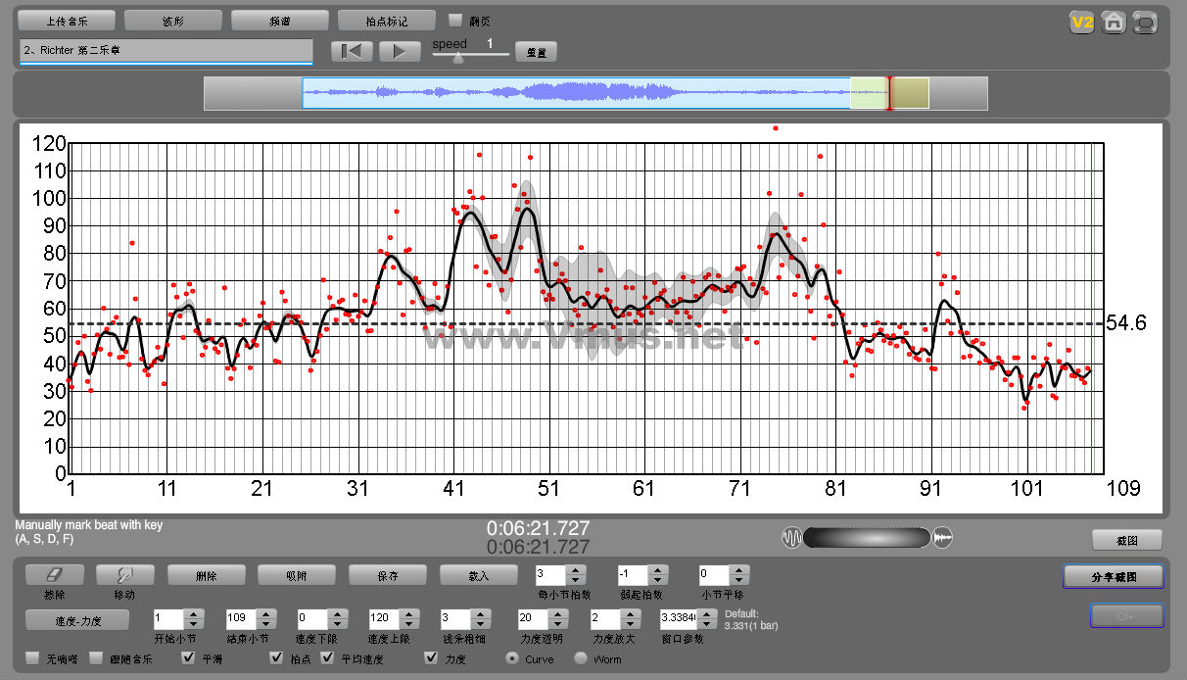Decrease 速度上限 stepper value
The image size is (1187, 680).
pyautogui.click(x=409, y=624)
